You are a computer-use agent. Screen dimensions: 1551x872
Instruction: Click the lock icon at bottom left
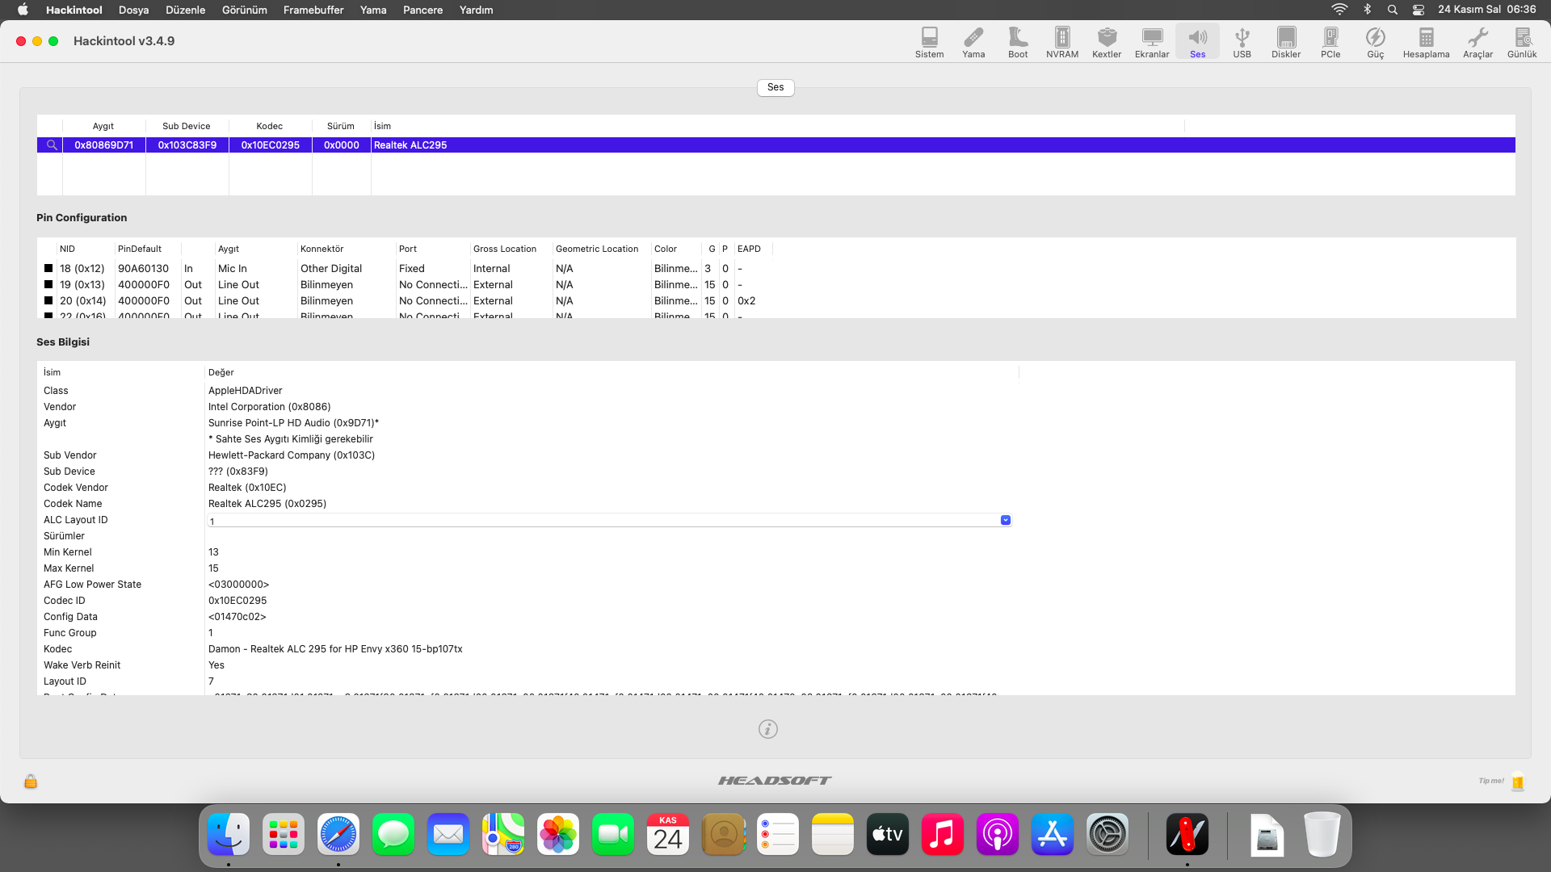click(x=31, y=781)
